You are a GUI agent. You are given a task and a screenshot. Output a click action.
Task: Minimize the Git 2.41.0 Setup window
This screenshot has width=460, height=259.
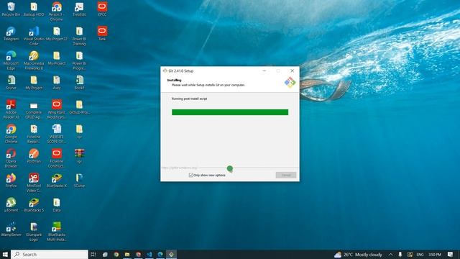coord(264,71)
